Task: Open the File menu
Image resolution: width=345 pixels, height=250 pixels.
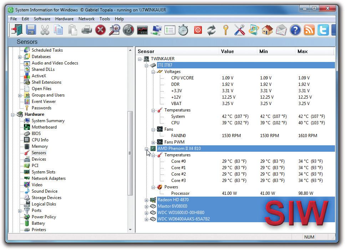Action: point(14,19)
